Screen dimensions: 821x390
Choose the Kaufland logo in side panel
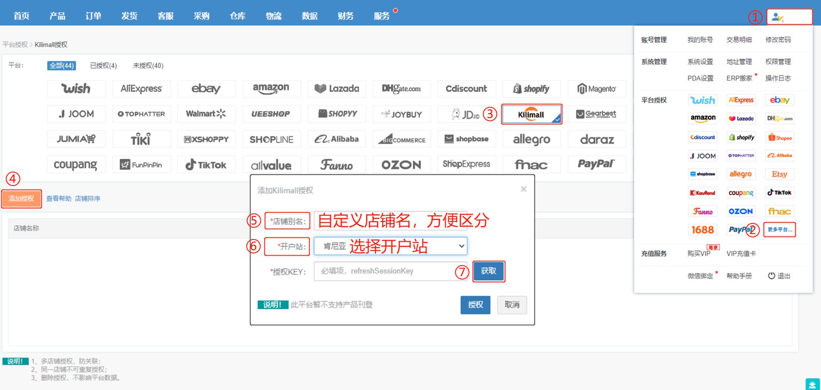[703, 193]
